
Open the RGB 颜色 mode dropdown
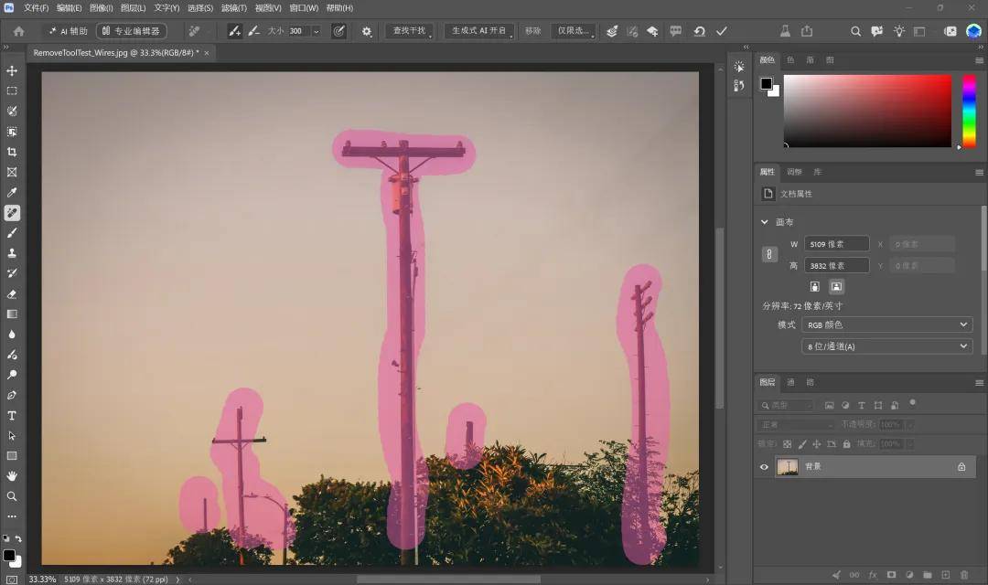pos(886,324)
